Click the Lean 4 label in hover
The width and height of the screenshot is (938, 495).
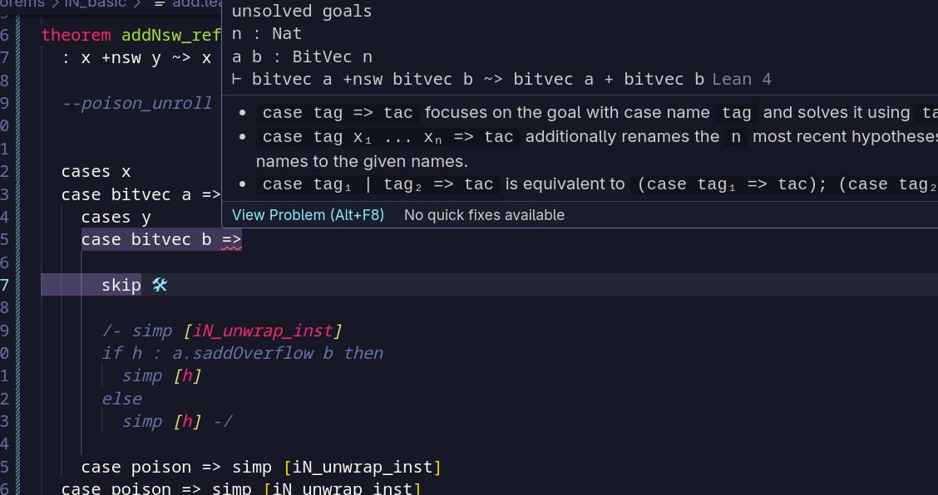[x=742, y=80]
